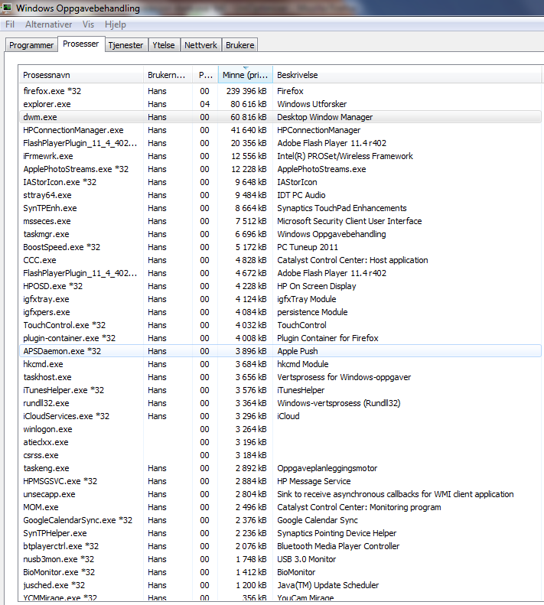This screenshot has width=544, height=605.
Task: Open the Ytelse tab
Action: tap(163, 45)
